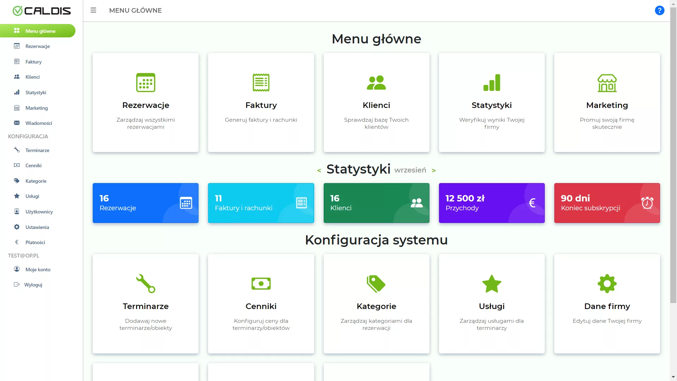Open Kategorie card tags icon
Image resolution: width=677 pixels, height=381 pixels.
(376, 284)
